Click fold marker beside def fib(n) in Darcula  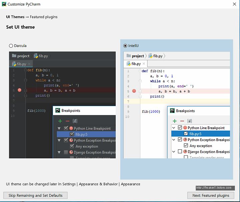pyautogui.click(x=26, y=70)
